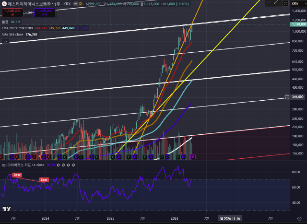Click the 2026 time axis label
This screenshot has width=307, height=224.
click(x=175, y=218)
